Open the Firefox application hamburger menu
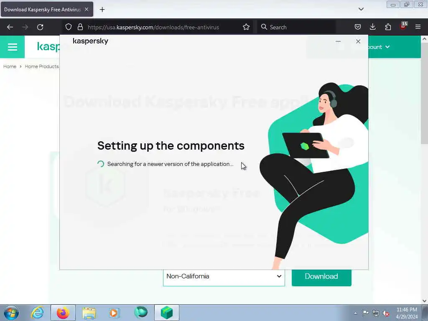This screenshot has width=428, height=321. click(x=418, y=27)
